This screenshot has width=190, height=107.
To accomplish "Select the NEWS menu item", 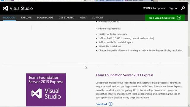I will (83, 18).
